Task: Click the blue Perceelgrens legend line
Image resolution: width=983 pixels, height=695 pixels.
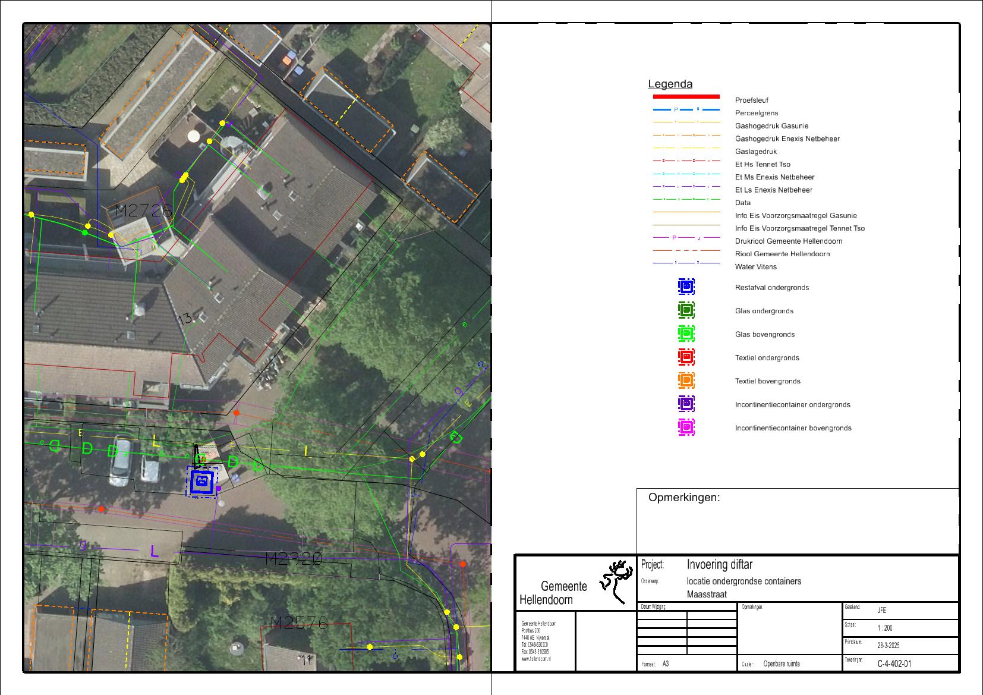Action: (x=686, y=110)
